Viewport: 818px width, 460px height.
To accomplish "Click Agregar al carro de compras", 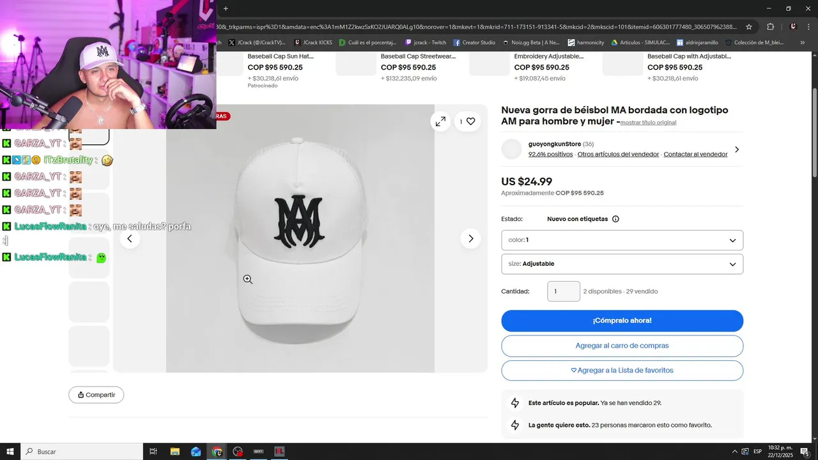I will pos(622,346).
